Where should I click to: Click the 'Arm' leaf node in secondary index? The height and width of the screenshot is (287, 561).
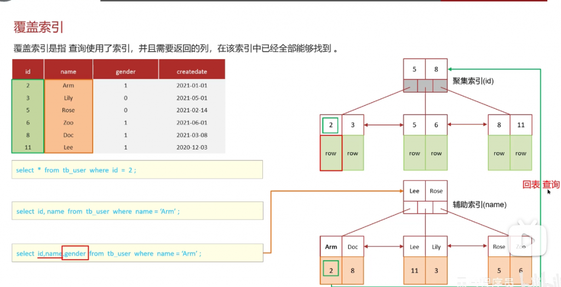click(331, 246)
